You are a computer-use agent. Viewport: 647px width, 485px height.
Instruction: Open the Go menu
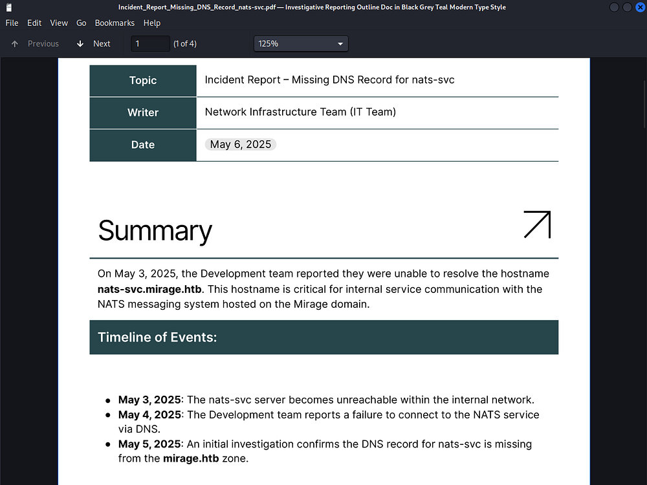(82, 23)
